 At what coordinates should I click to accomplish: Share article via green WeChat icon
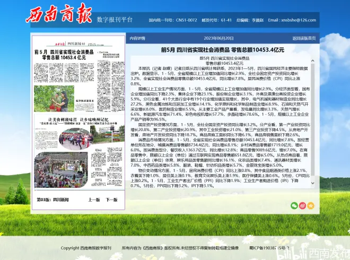(x=293, y=205)
